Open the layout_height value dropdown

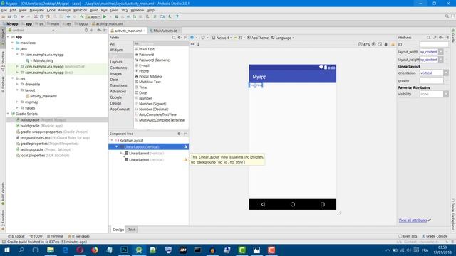pyautogui.click(x=441, y=60)
